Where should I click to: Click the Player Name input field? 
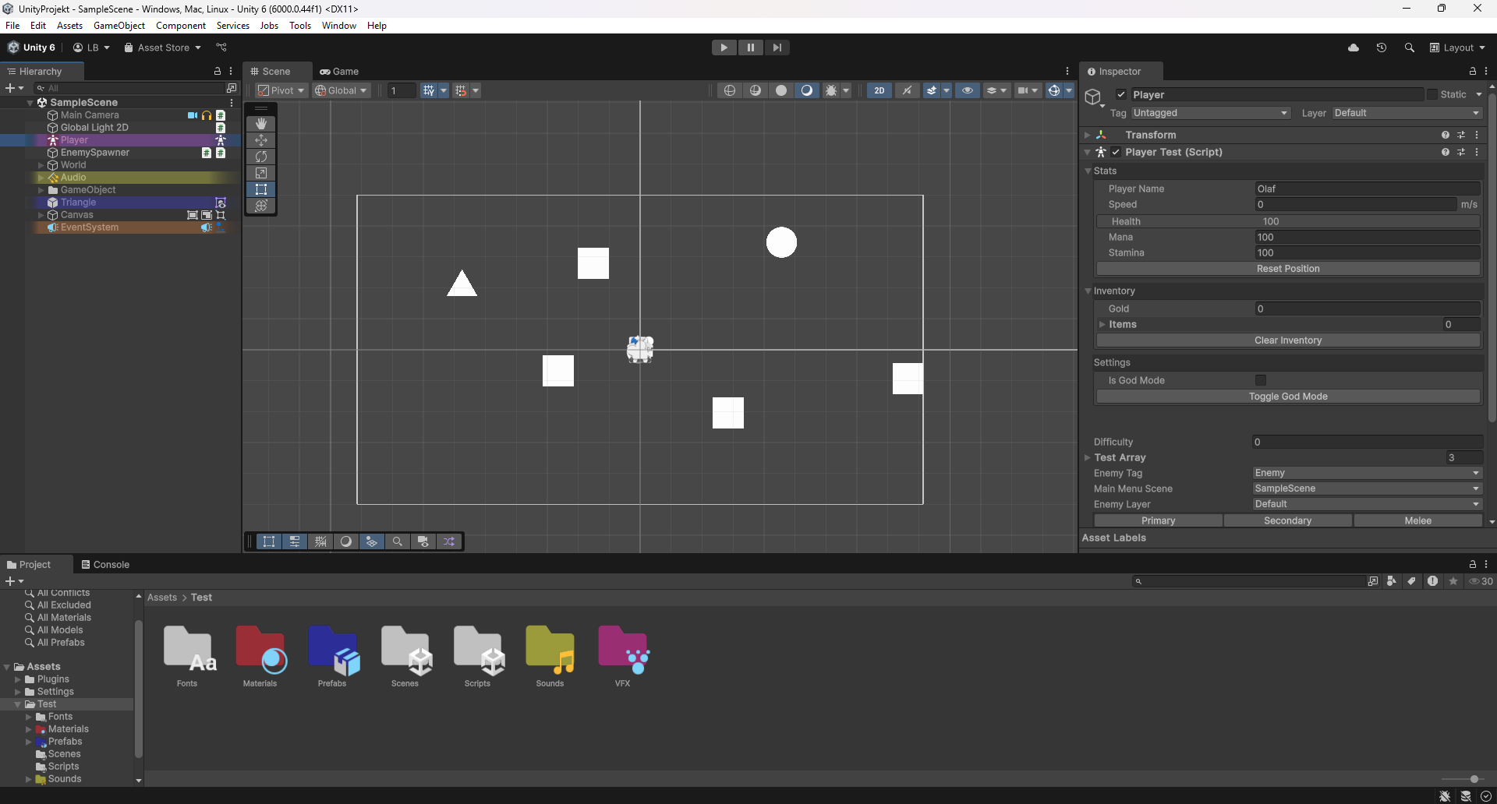pyautogui.click(x=1368, y=189)
